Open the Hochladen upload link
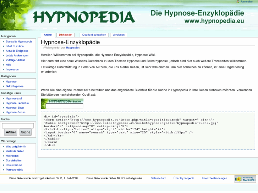The height and width of the screenshot is (193, 258). (12, 156)
